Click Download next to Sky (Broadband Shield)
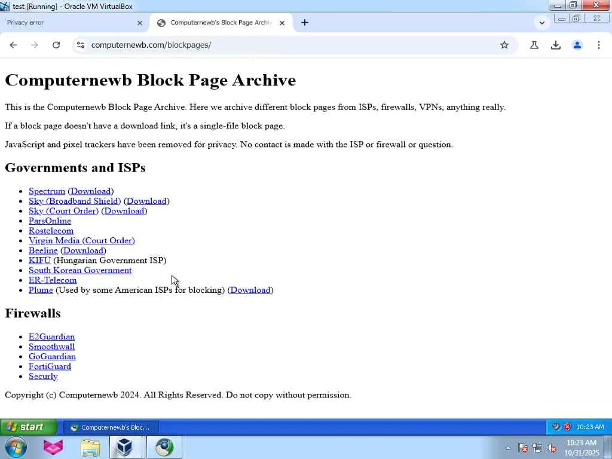612x459 pixels. click(147, 201)
